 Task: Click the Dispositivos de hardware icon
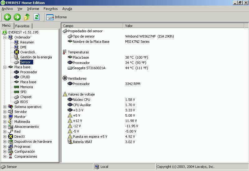point(11,142)
